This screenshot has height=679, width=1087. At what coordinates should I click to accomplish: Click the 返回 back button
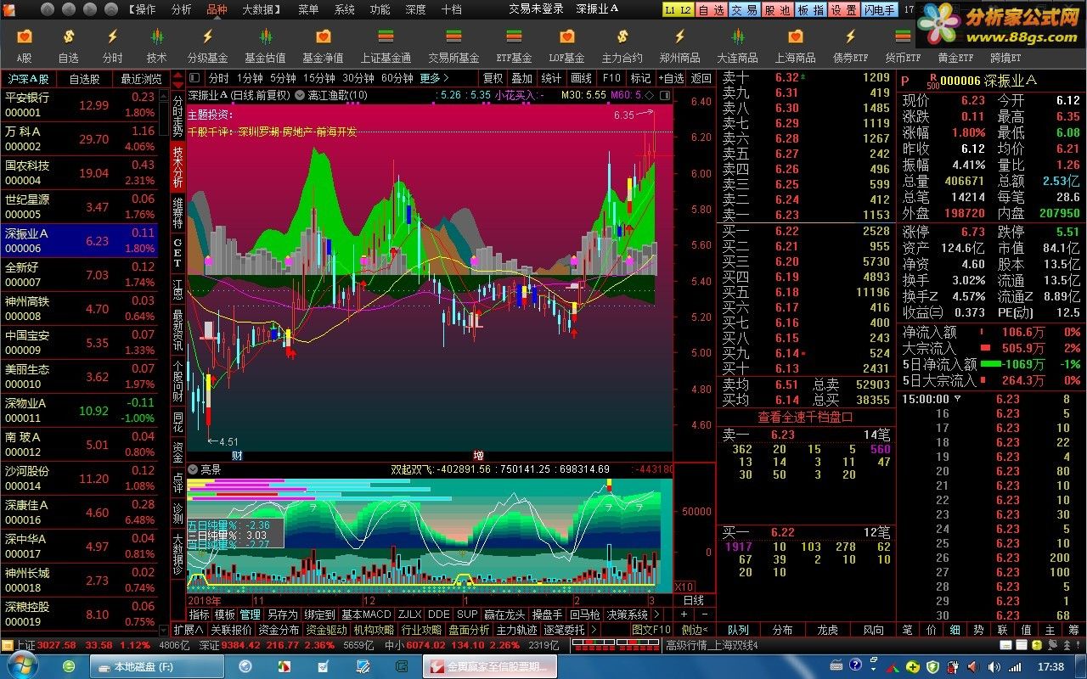click(701, 78)
